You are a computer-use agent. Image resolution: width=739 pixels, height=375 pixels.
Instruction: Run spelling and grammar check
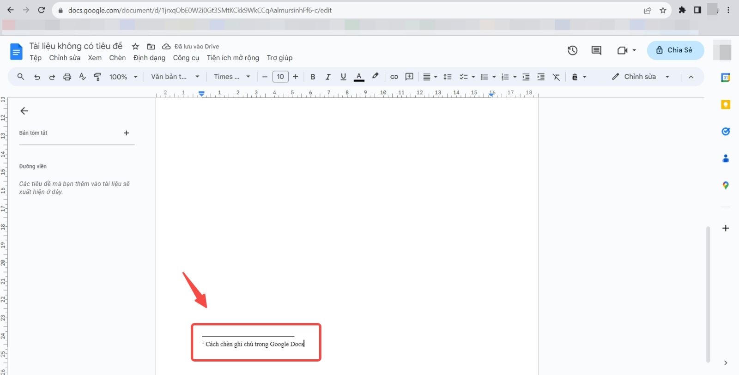(82, 77)
